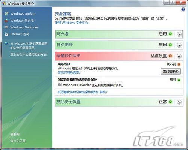The width and height of the screenshot is (188, 150).
Task: Click the Windows Defender icon in spyware row
Action: 59,85
